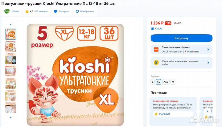Screen dimensions: 222x127
Task: Open the 116 отзывов reviews link
Action: point(41,11)
